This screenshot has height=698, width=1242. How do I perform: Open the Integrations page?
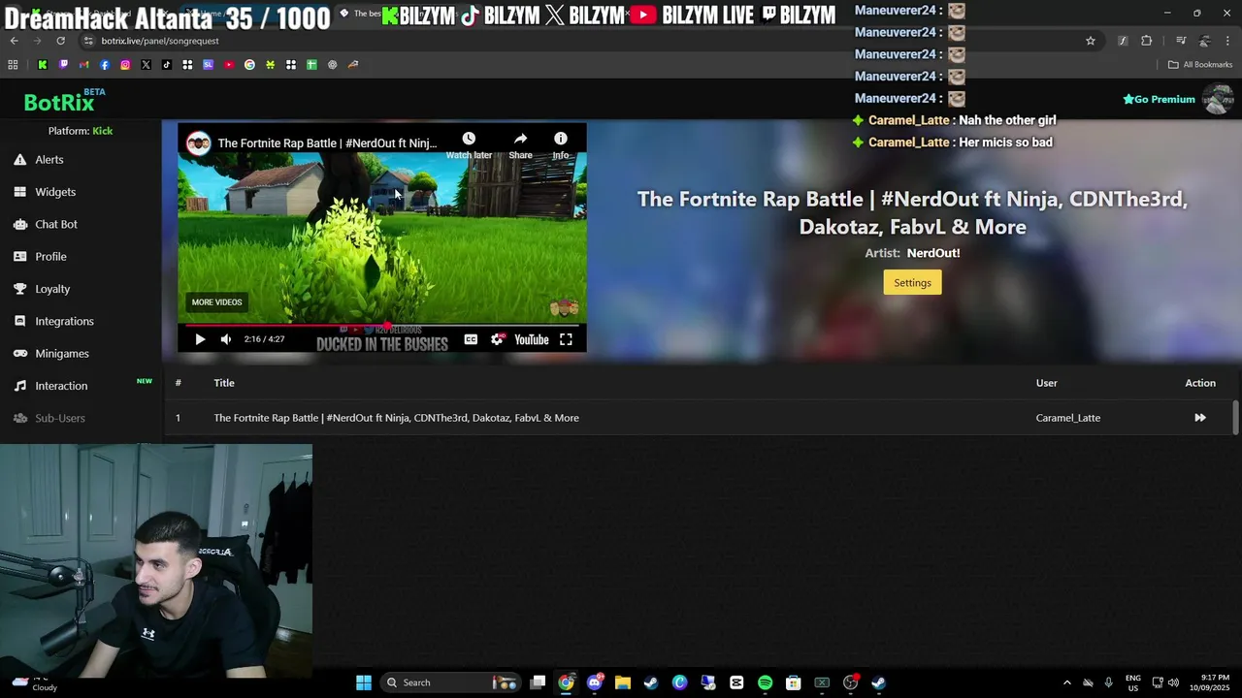pyautogui.click(x=64, y=321)
